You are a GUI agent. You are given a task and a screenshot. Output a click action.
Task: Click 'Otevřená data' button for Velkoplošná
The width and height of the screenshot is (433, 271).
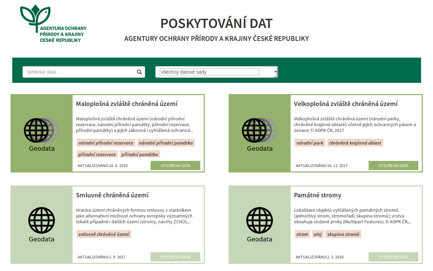pyautogui.click(x=393, y=166)
